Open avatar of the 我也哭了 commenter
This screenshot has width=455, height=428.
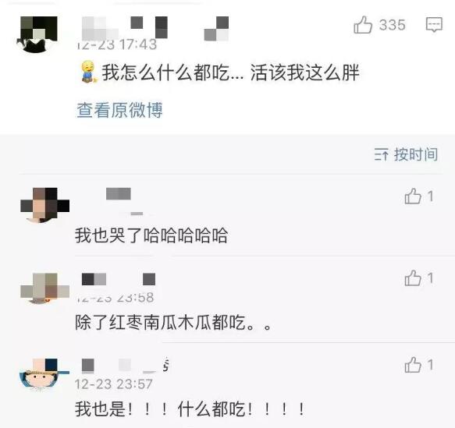pyautogui.click(x=44, y=205)
